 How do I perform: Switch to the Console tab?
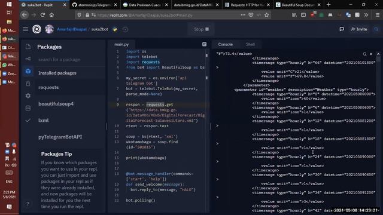pos(225,44)
